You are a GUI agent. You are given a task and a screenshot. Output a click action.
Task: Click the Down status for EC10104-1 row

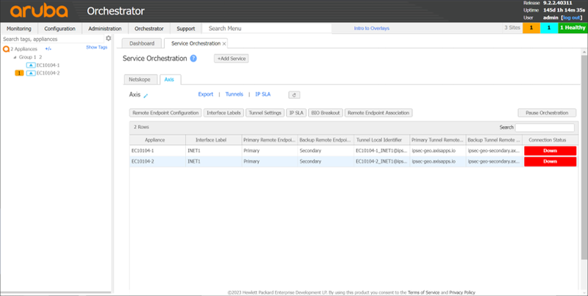pyautogui.click(x=550, y=151)
